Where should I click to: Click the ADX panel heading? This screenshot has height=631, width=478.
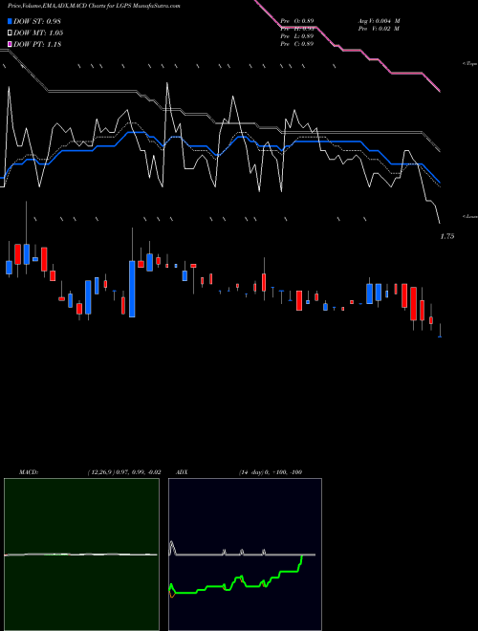(x=182, y=472)
